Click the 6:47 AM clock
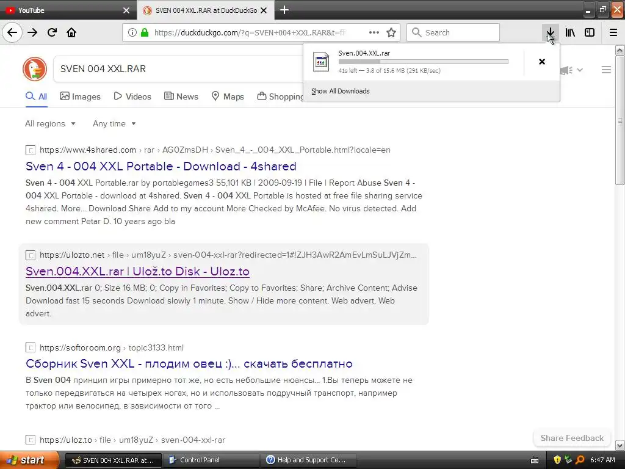 pos(602,460)
